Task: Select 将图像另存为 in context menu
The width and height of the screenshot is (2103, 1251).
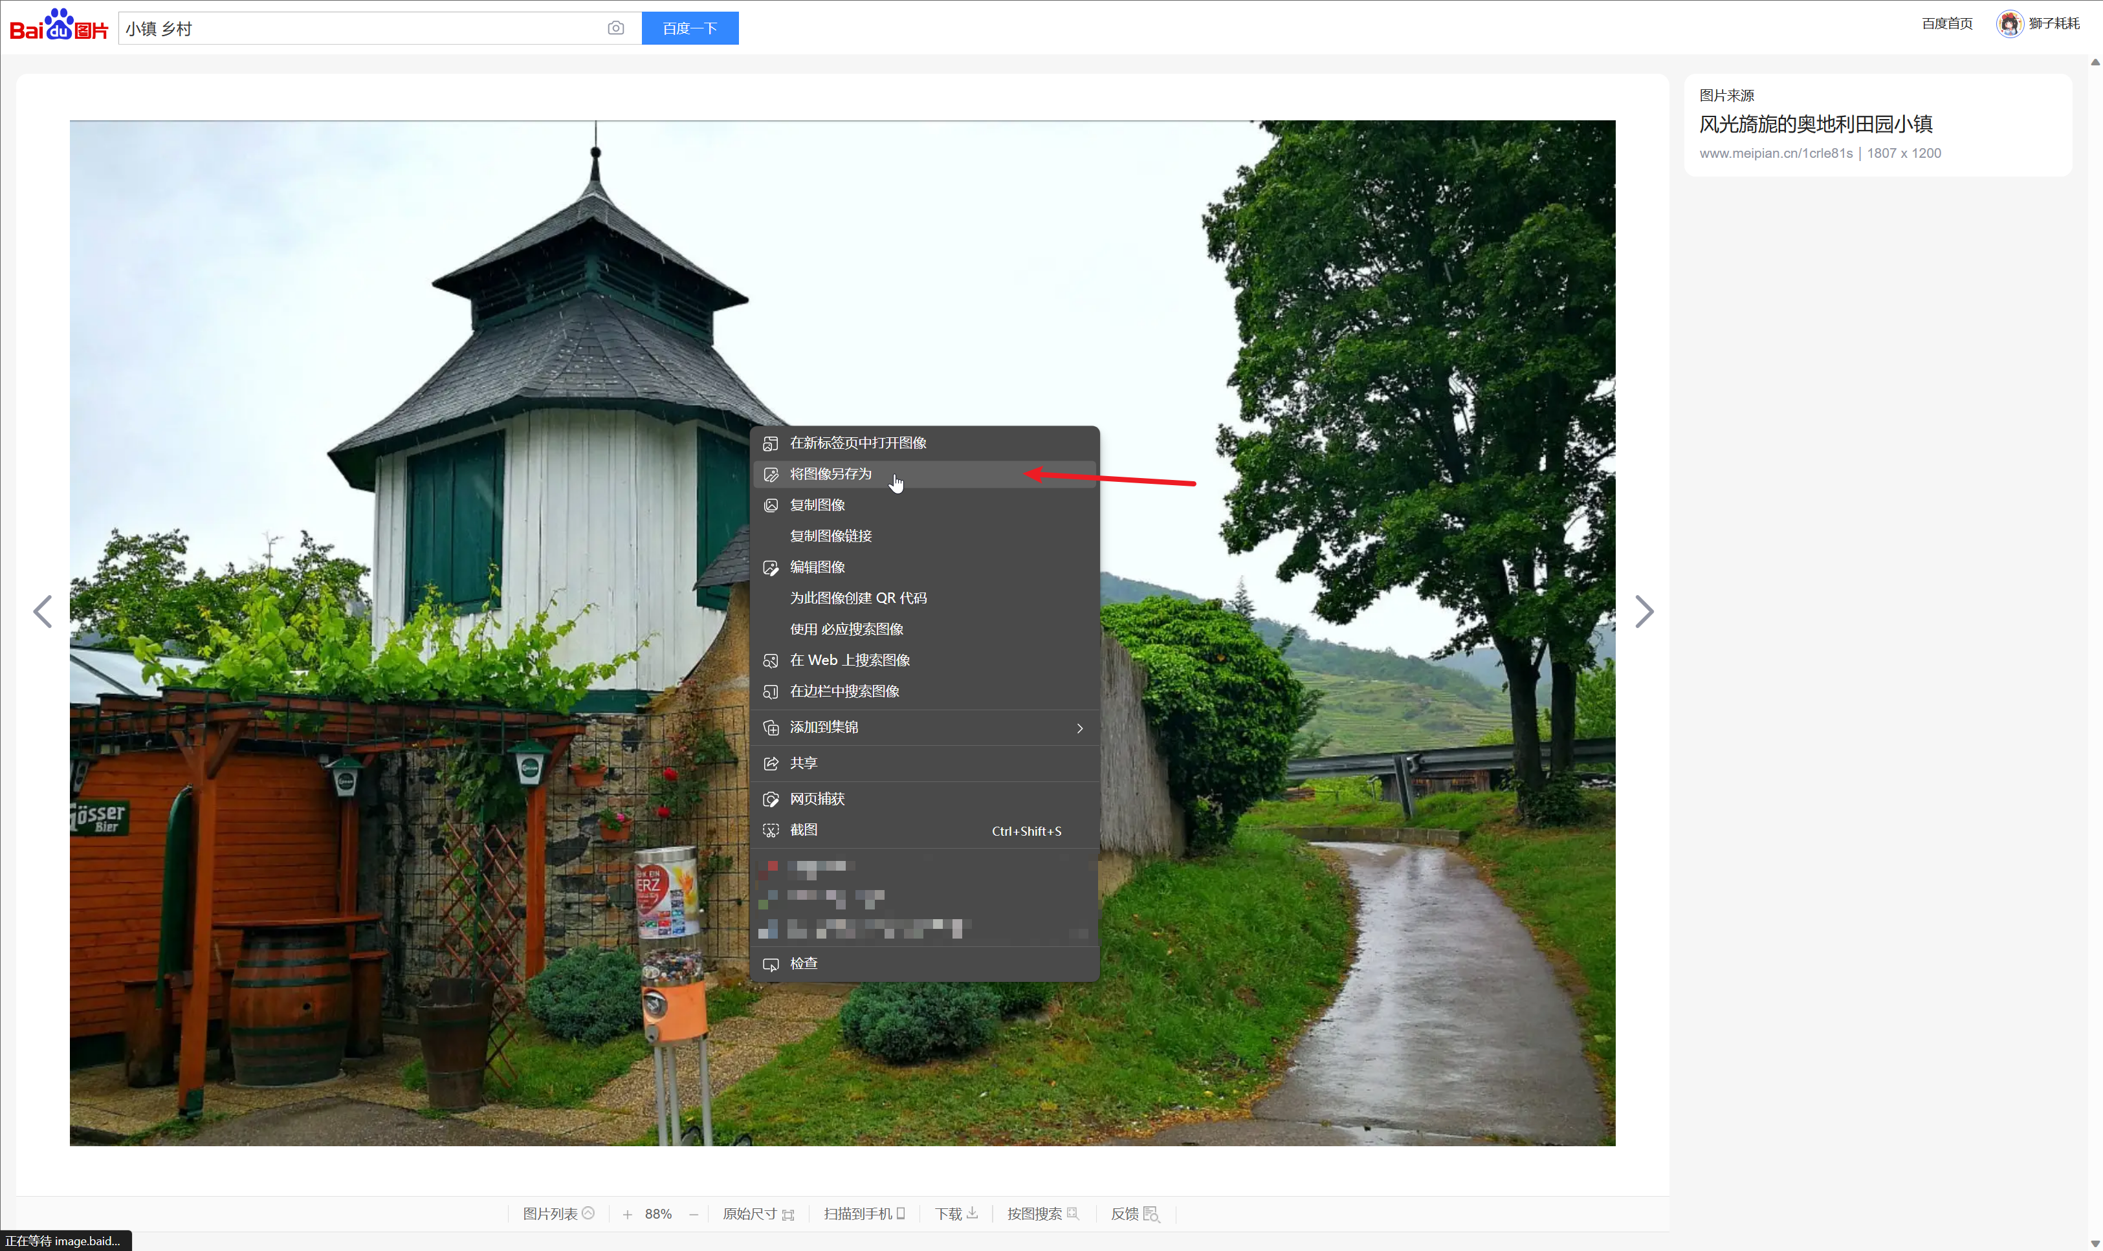Action: [x=830, y=473]
